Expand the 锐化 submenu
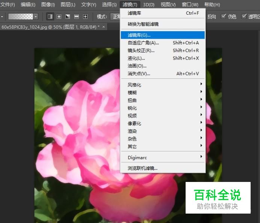 163,108
